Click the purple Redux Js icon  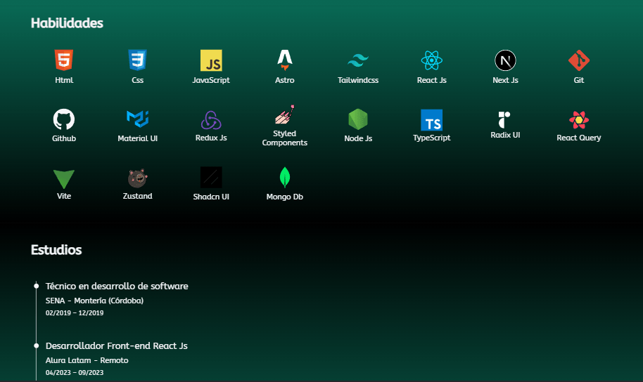pyautogui.click(x=211, y=120)
